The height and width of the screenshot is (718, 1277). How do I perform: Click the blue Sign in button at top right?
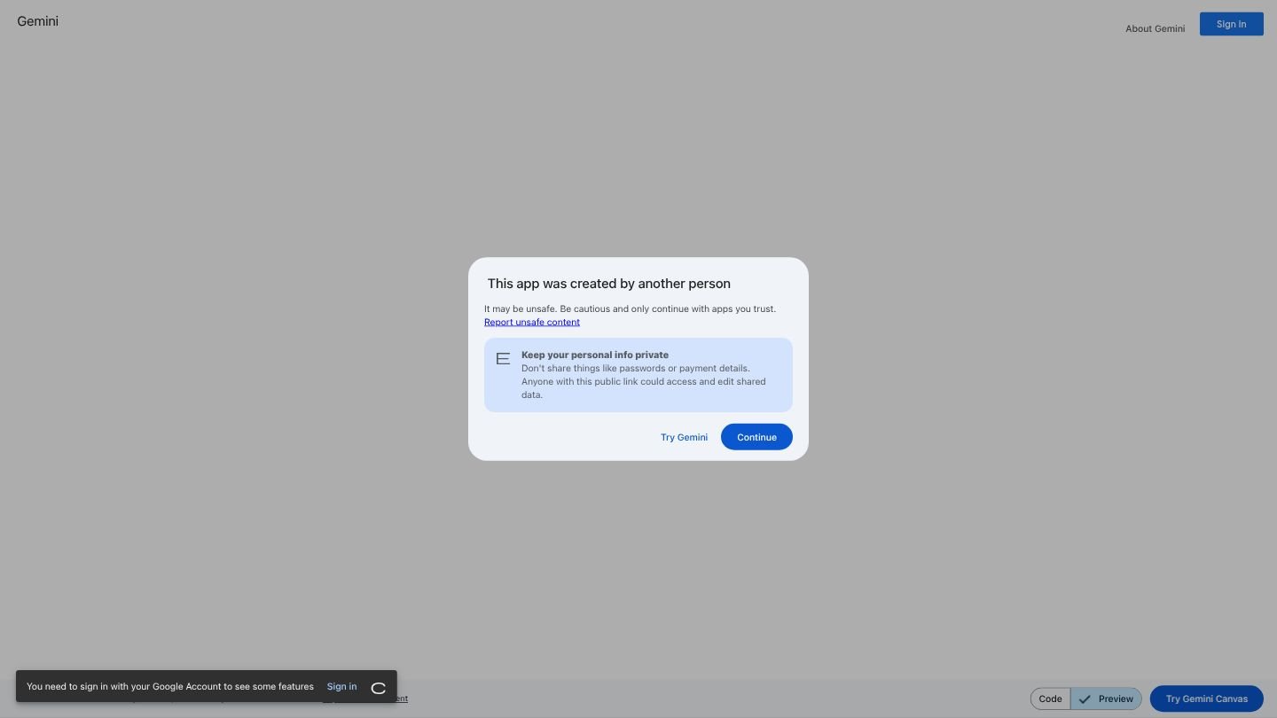pyautogui.click(x=1231, y=24)
